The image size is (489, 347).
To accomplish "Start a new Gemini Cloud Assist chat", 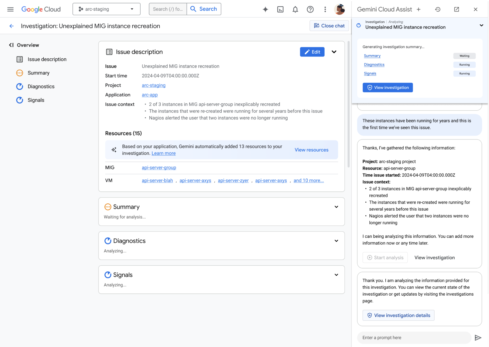I will pyautogui.click(x=418, y=9).
